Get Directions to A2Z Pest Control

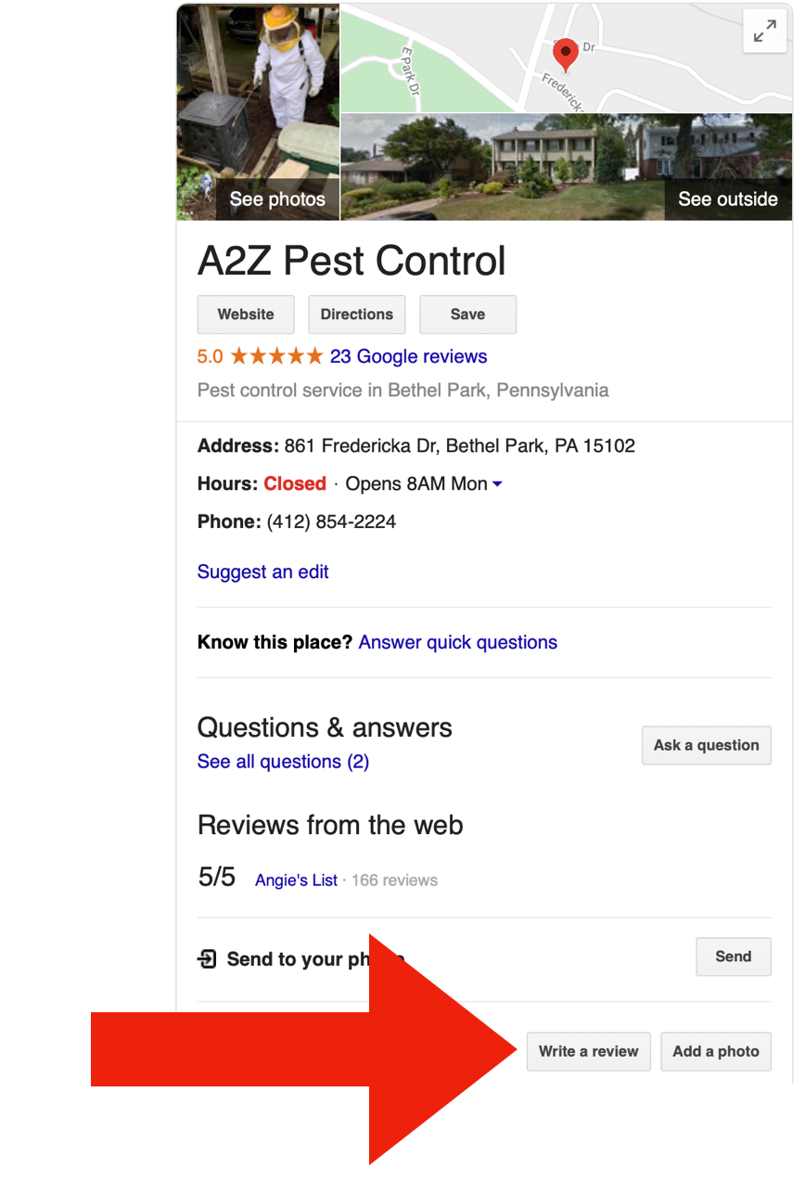click(357, 315)
